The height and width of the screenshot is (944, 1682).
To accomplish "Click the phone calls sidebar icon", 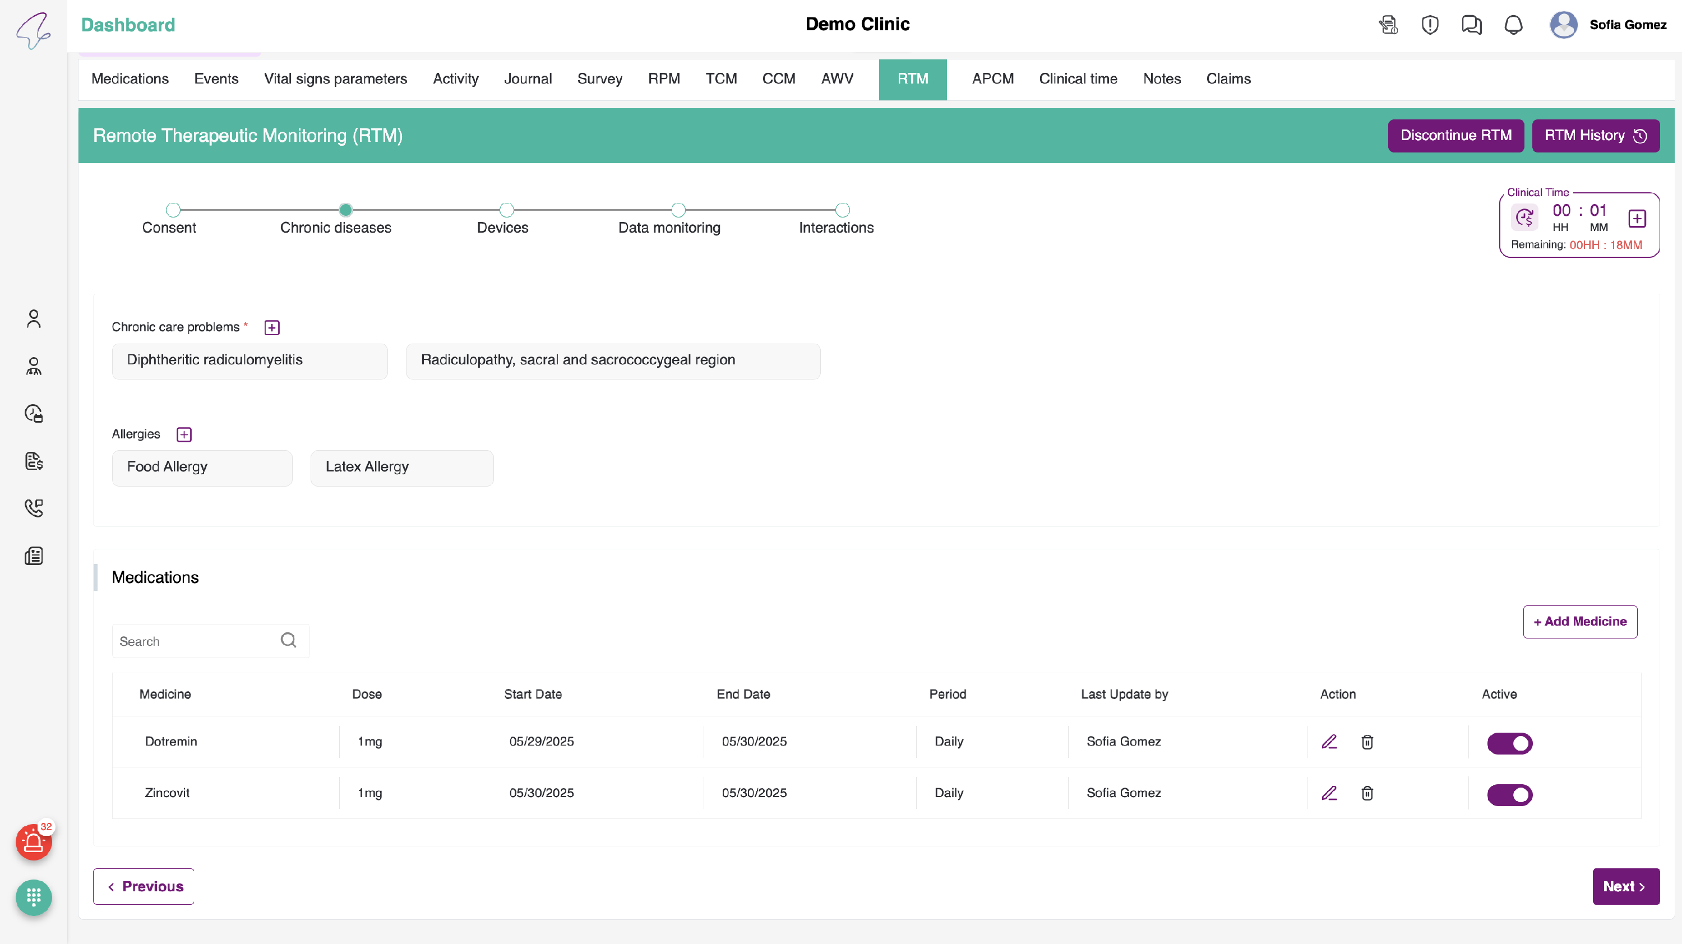I will pos(33,508).
